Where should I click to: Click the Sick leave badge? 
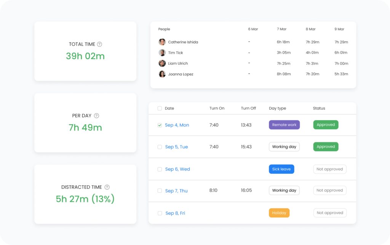click(x=281, y=169)
